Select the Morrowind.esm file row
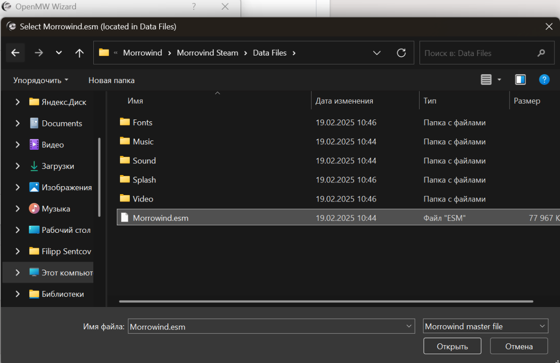The image size is (560, 363). [338, 218]
